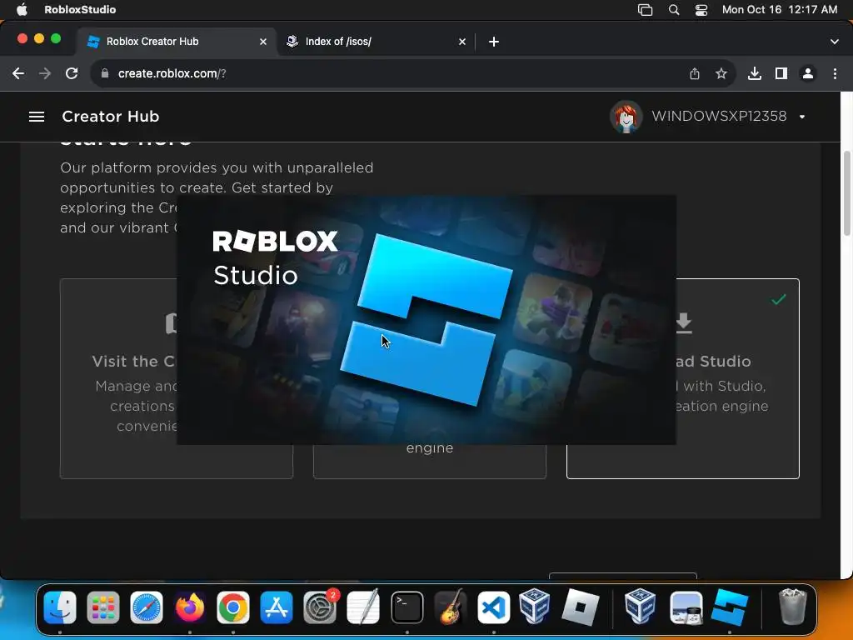Open Chrome downloads icon
This screenshot has width=853, height=640.
(755, 73)
